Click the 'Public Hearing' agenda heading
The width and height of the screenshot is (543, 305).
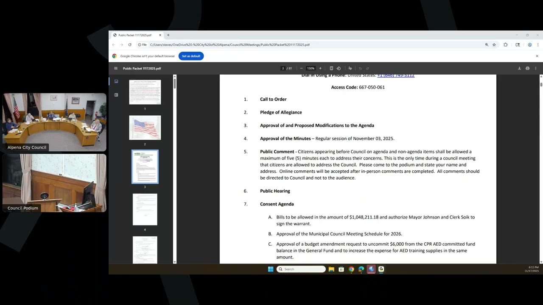tap(275, 191)
